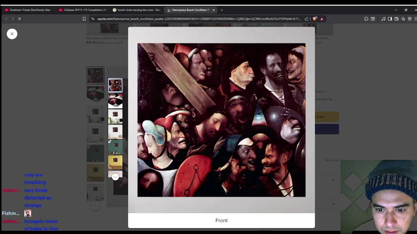Select the curled poster thumbnail
417x234 pixels.
115,101
